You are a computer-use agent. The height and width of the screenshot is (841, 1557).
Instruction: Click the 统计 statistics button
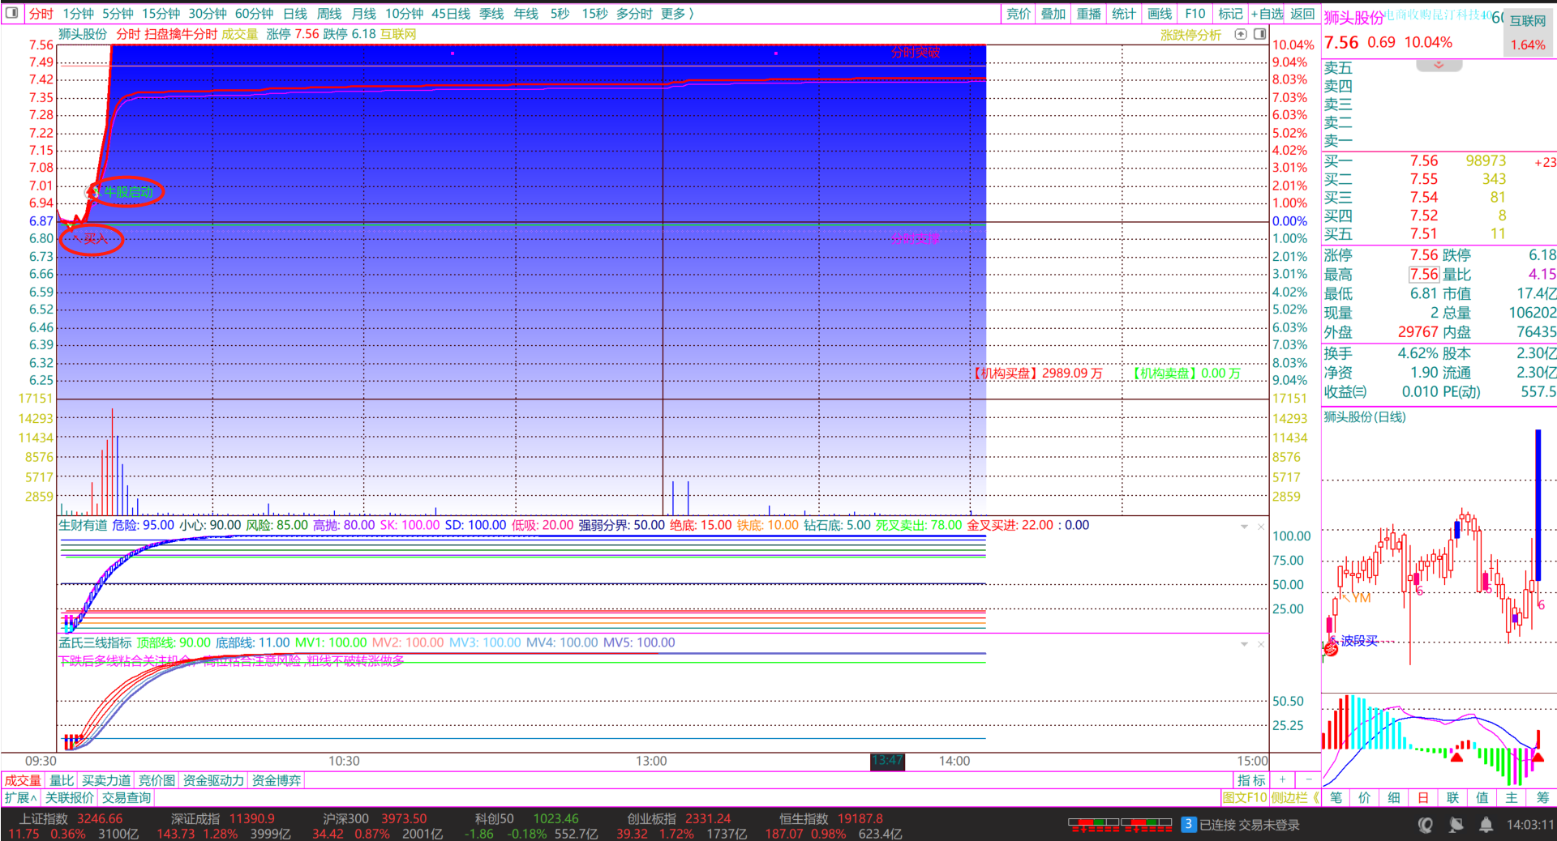tap(1124, 14)
